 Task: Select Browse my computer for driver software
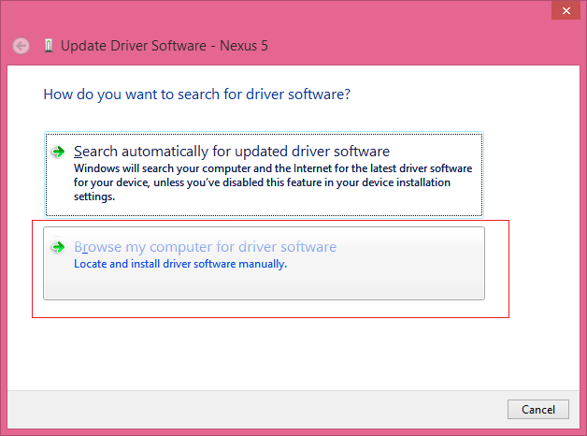pyautogui.click(x=205, y=247)
